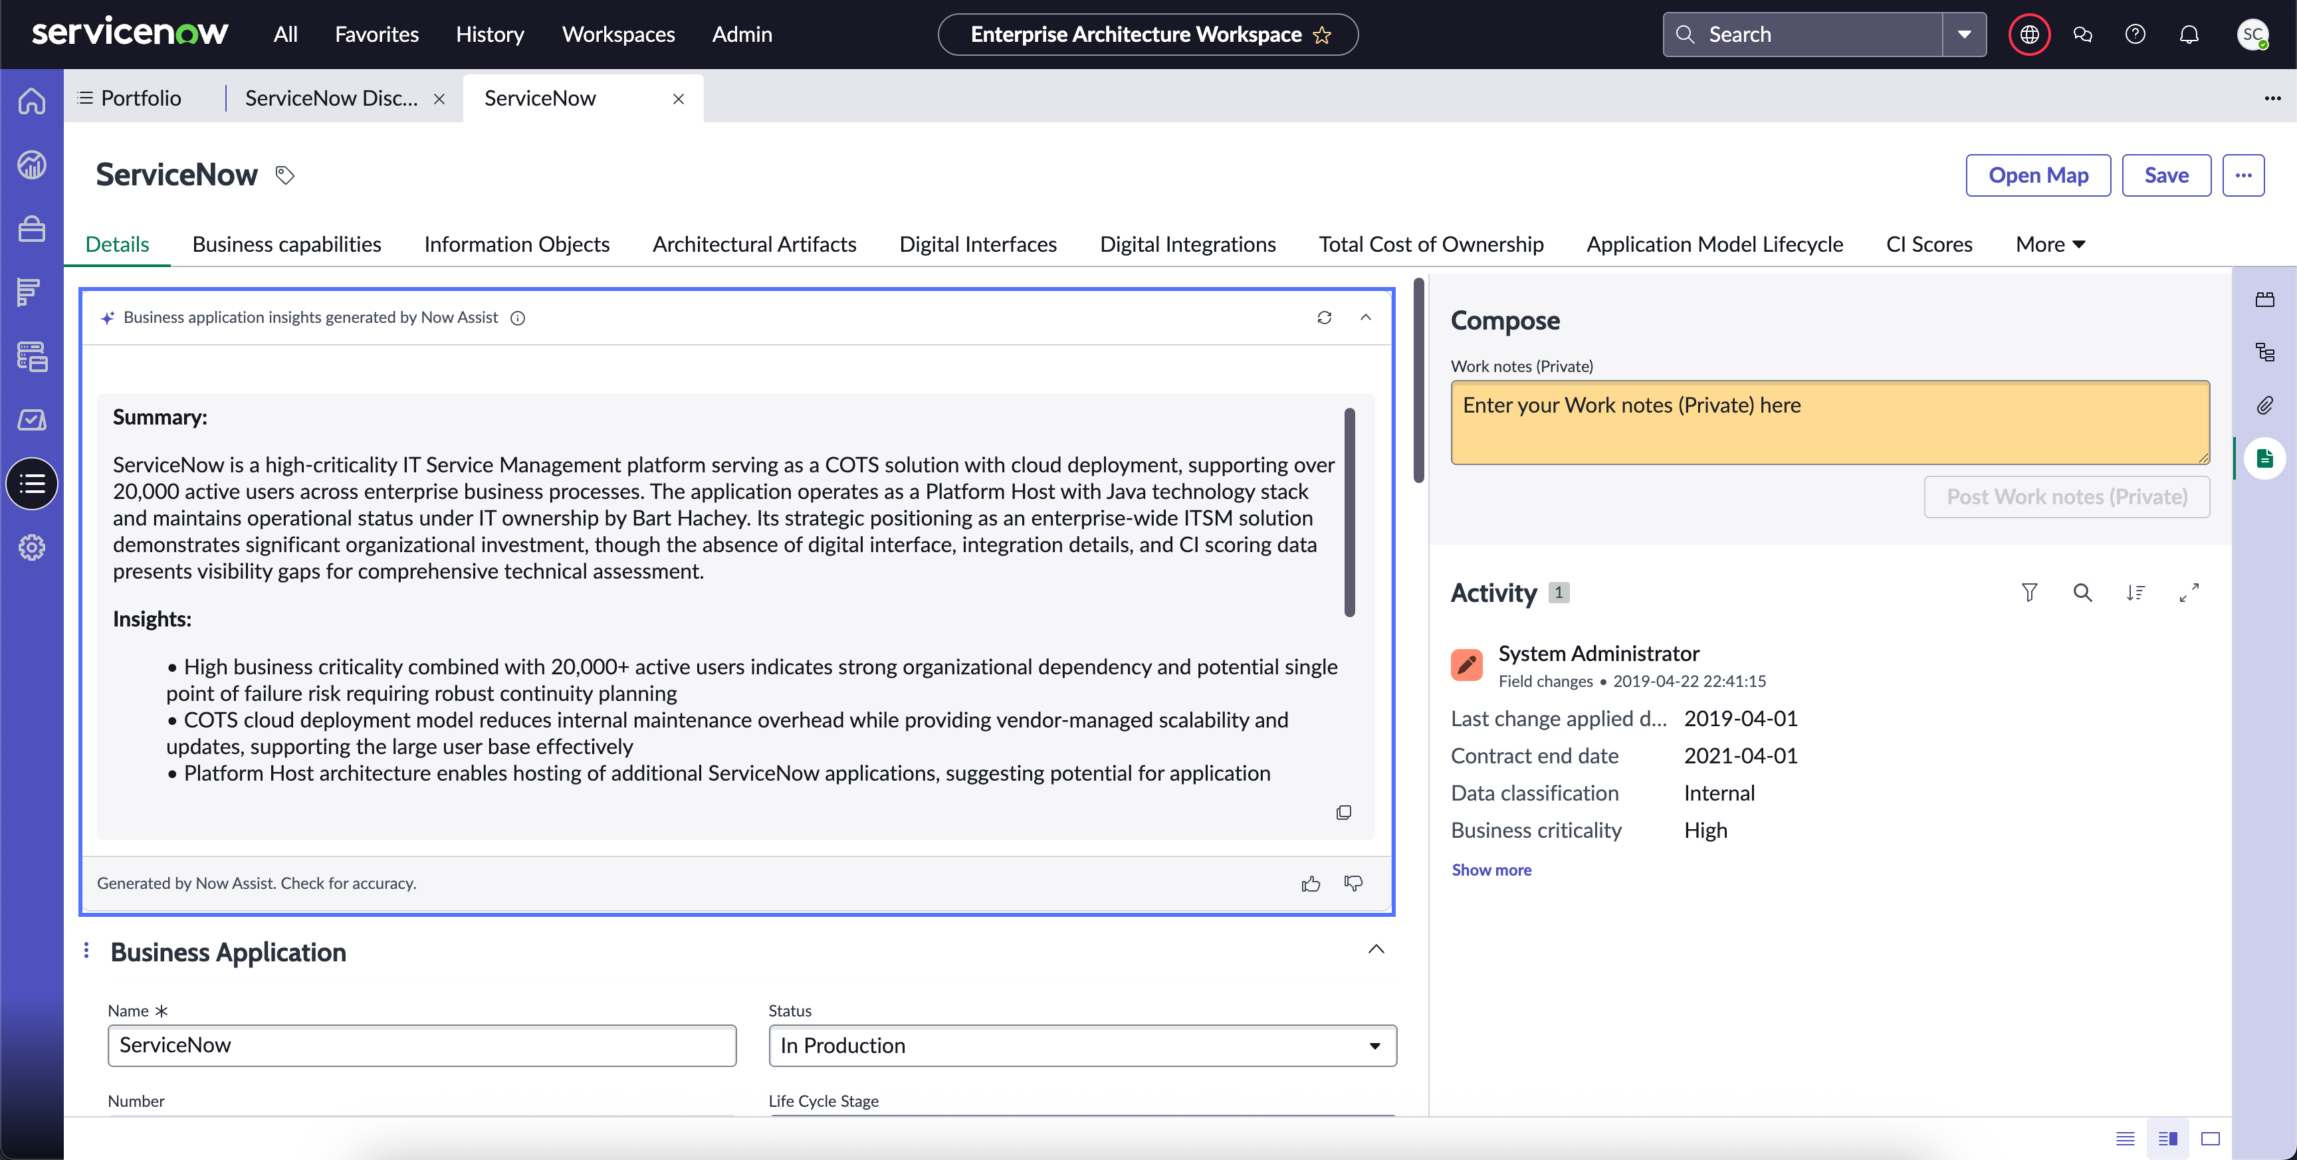Open the Business Application section options menu

pyautogui.click(x=86, y=951)
